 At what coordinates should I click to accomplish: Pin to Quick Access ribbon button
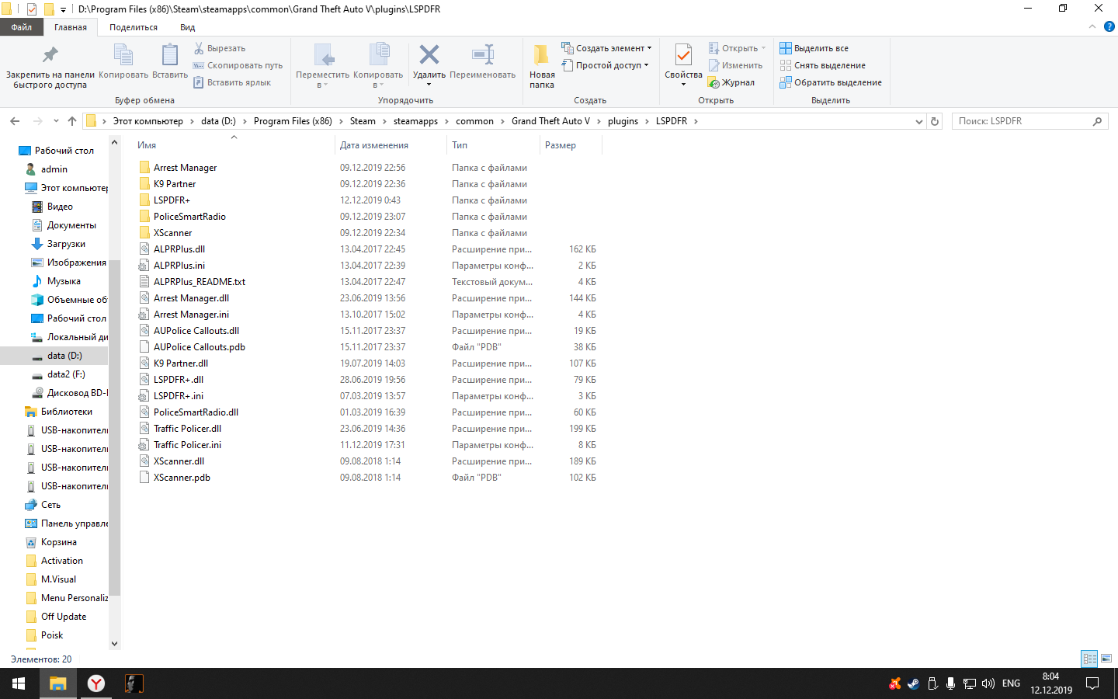pos(50,66)
